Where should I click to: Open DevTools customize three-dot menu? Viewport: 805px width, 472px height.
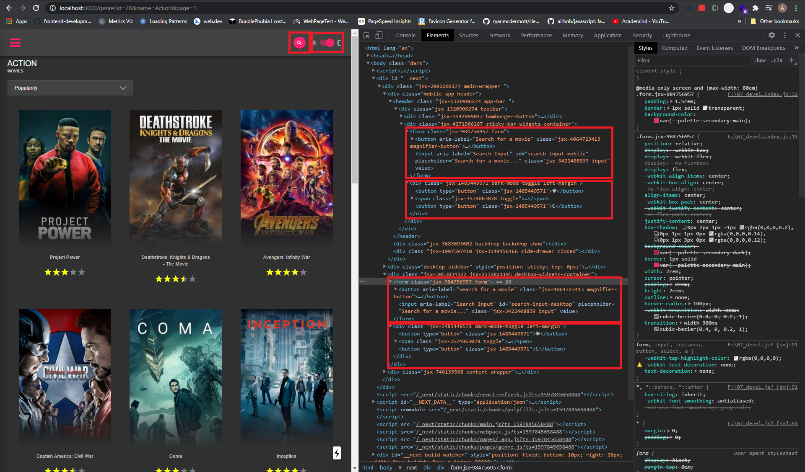coord(785,36)
